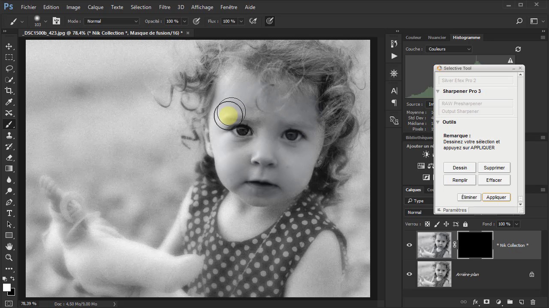Open the brush Mode dropdown

pos(112,21)
